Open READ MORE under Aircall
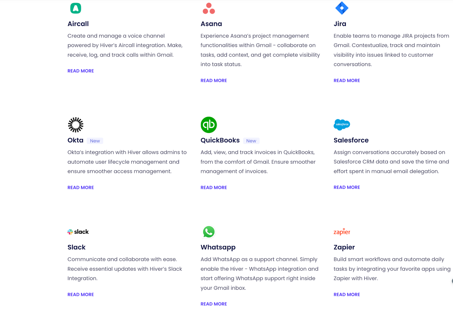The height and width of the screenshot is (316, 453). [x=81, y=71]
